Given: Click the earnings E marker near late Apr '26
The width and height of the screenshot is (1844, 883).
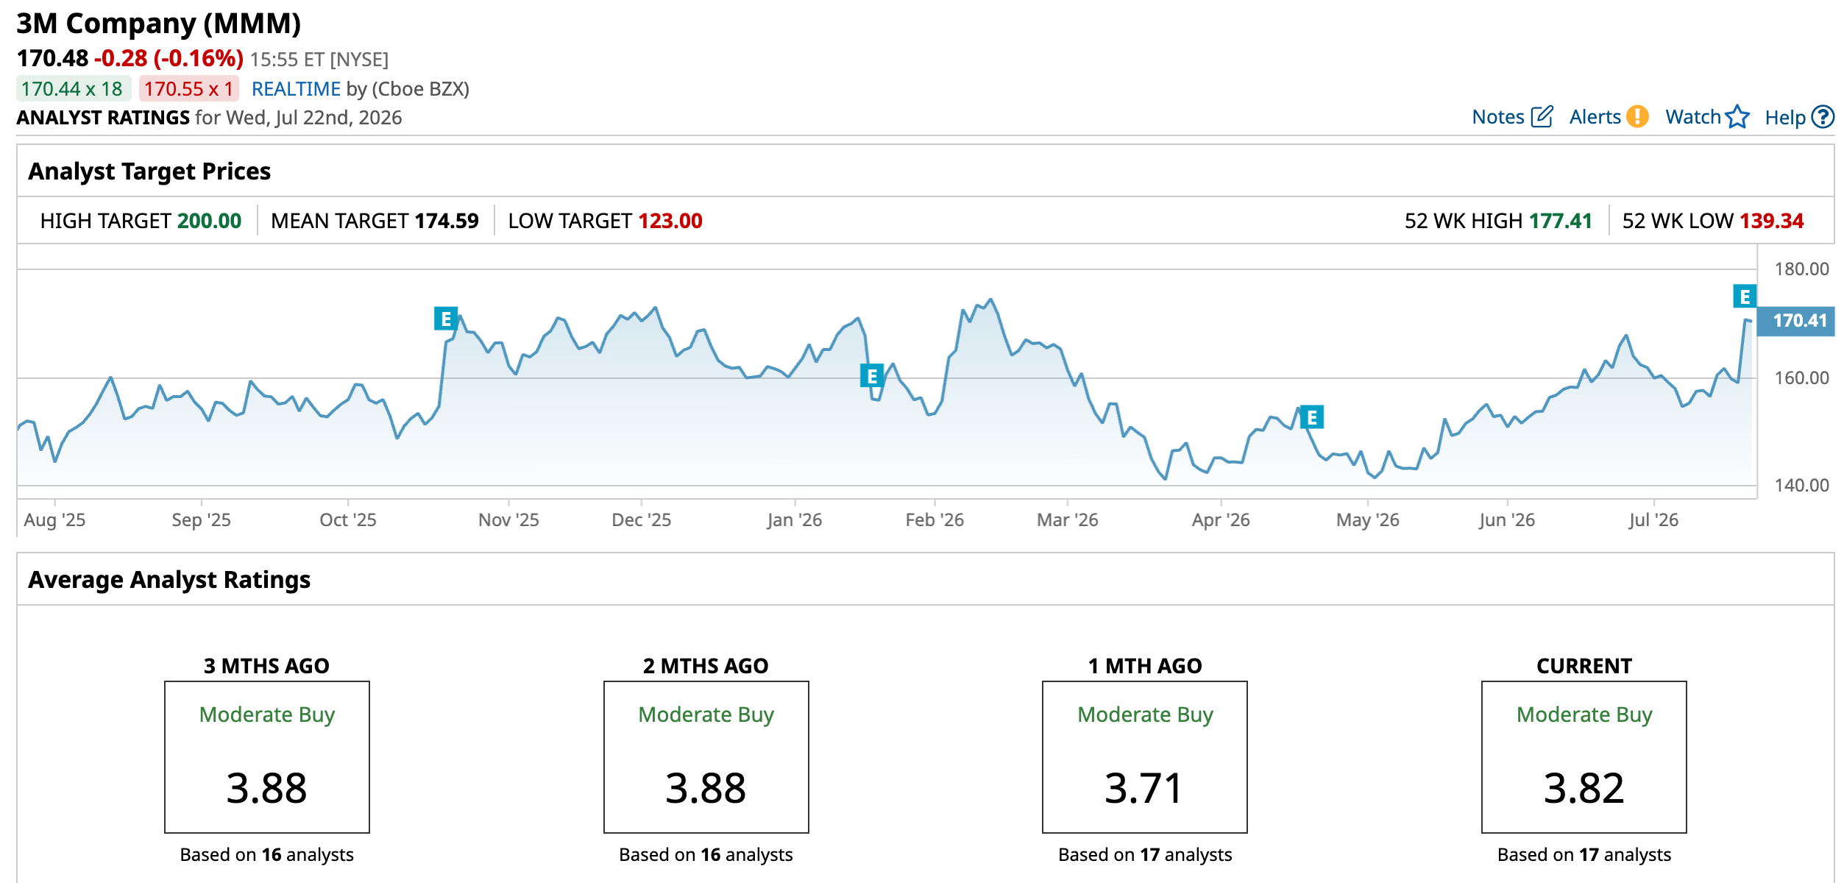Looking at the screenshot, I should [1312, 417].
